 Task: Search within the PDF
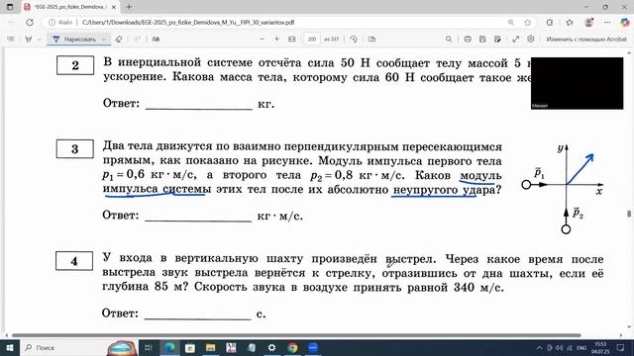449,40
